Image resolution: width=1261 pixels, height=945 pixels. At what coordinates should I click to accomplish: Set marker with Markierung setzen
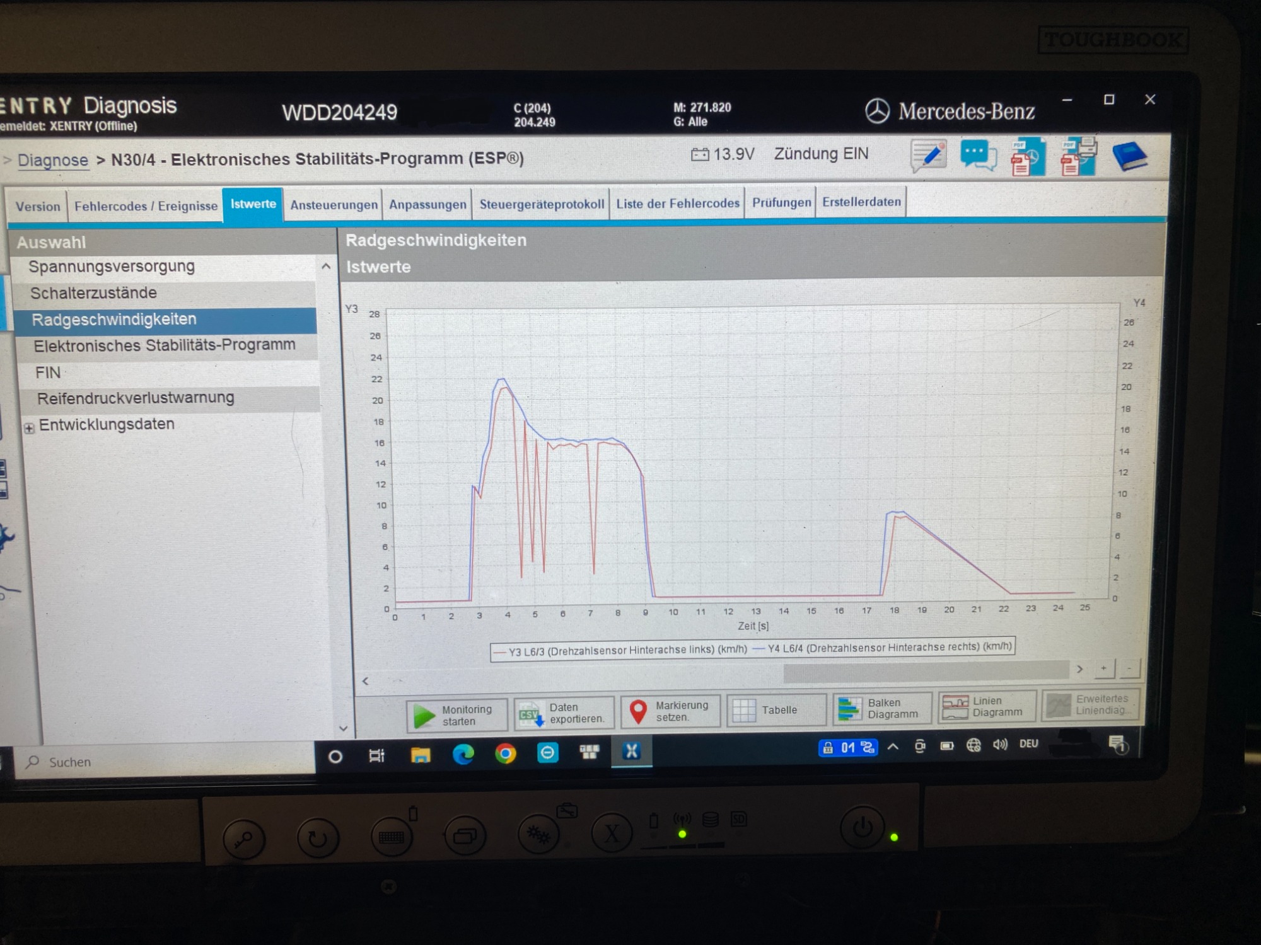(670, 711)
